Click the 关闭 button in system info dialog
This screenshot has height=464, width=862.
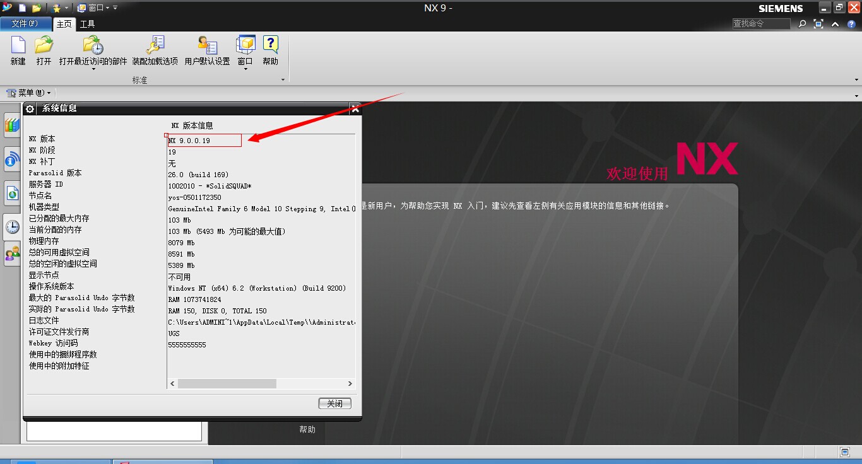pos(335,403)
